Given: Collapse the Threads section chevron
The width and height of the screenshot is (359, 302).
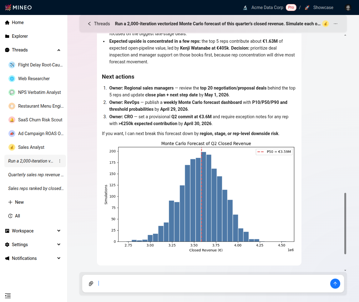Looking at the screenshot, I should click(x=59, y=50).
